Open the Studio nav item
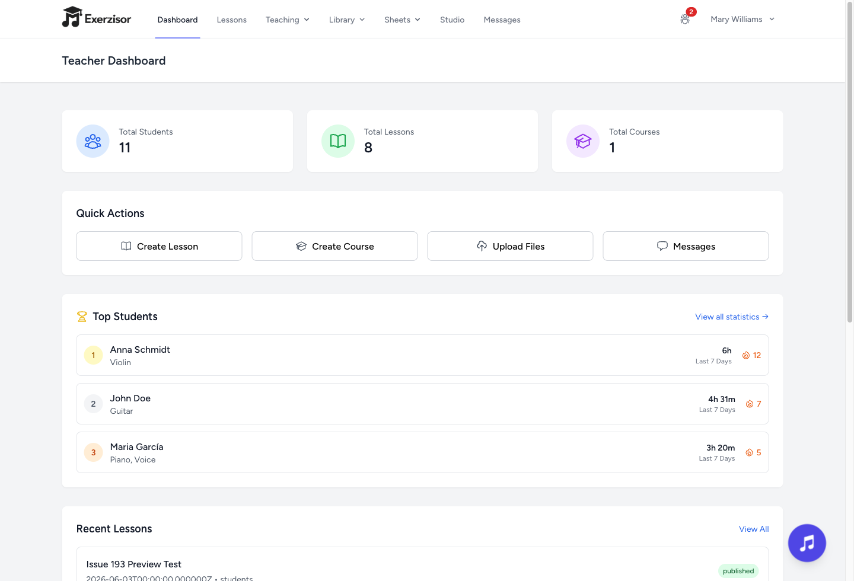Image resolution: width=854 pixels, height=581 pixels. (x=453, y=20)
